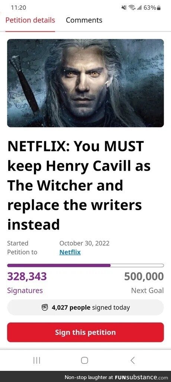Viewport: 171px width, 382px height.
Task: Tap the 500,000 next goal number
Action: pos(144,276)
